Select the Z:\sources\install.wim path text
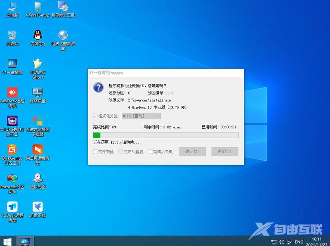The image size is (330, 246). coord(149,100)
